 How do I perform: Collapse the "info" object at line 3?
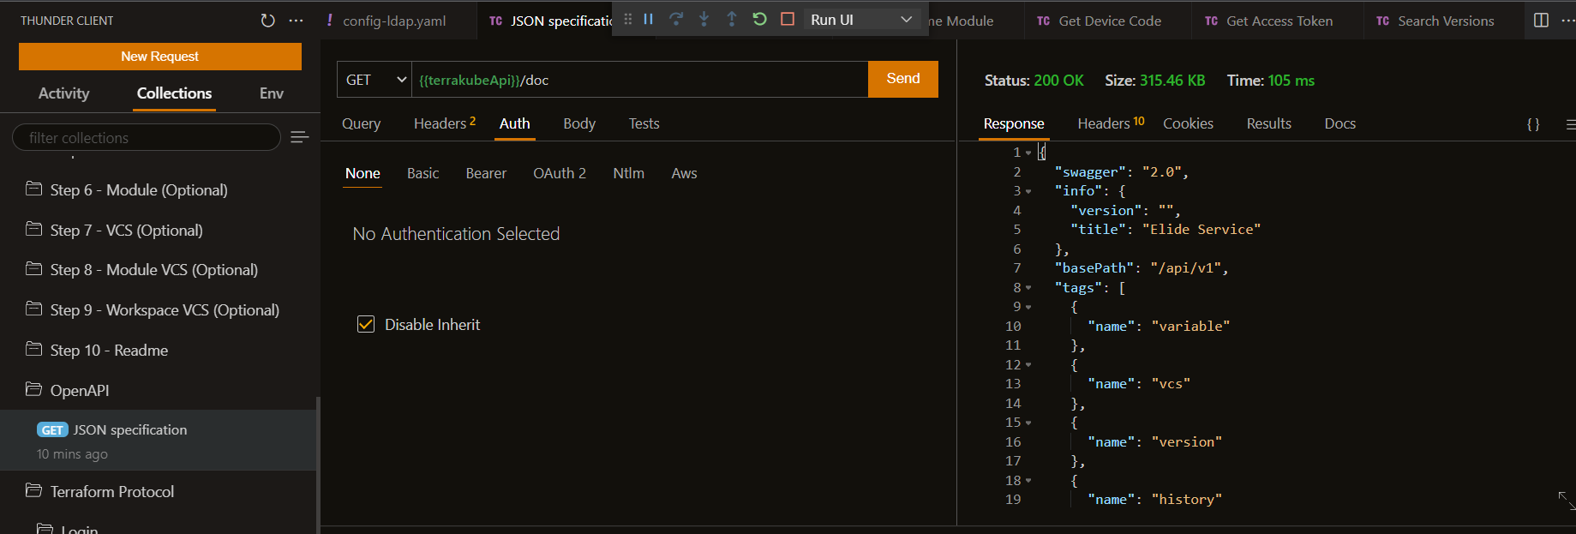(1028, 192)
